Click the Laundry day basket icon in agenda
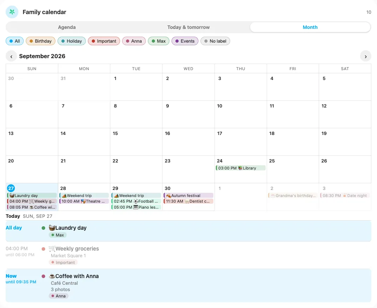Image resolution: width=377 pixels, height=308 pixels. [x=52, y=228]
